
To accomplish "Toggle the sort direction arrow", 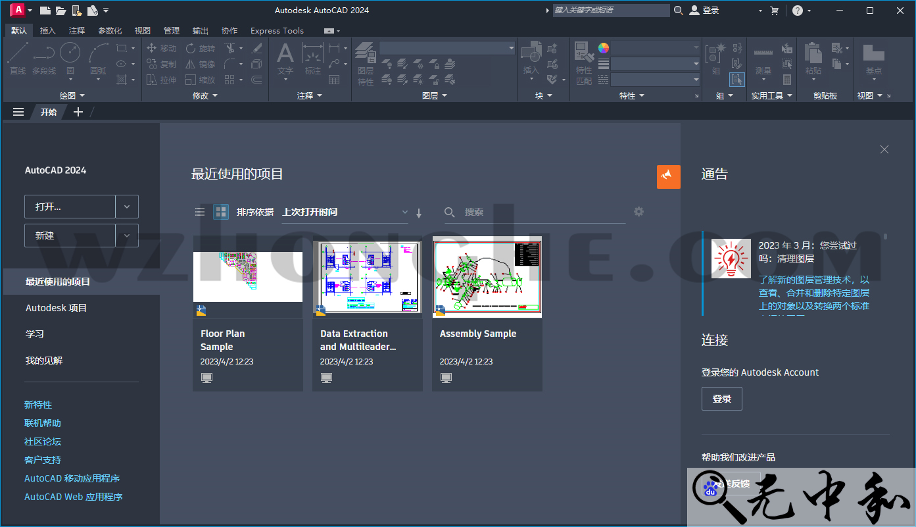I will point(419,212).
